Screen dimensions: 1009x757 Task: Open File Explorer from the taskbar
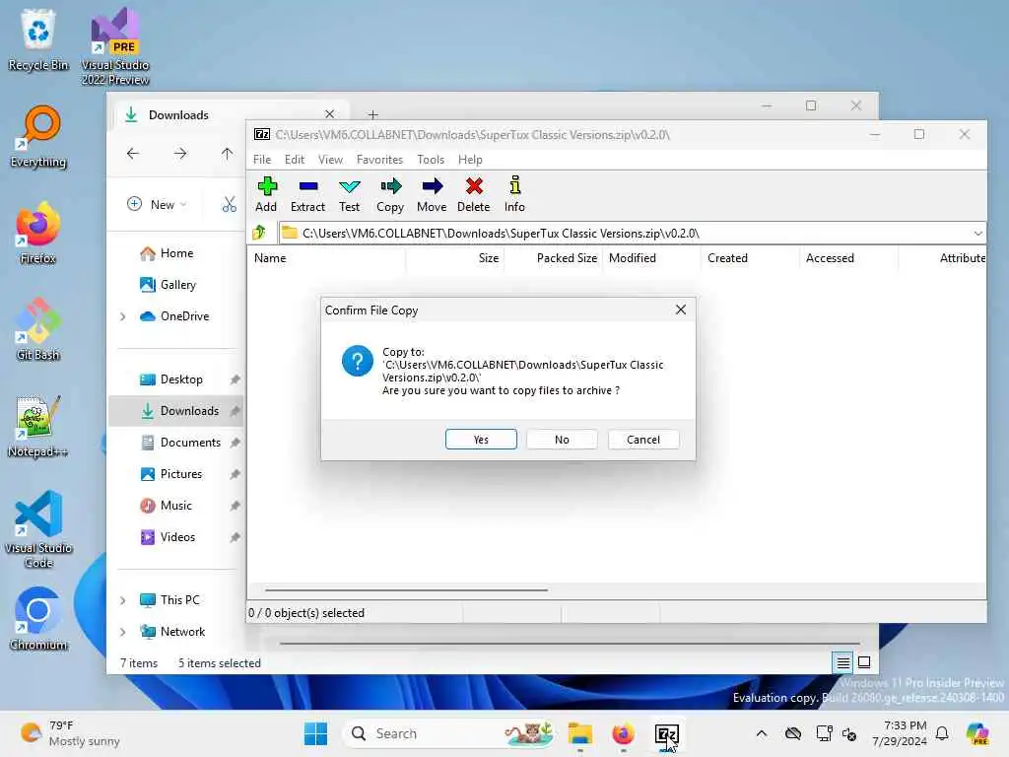(579, 733)
